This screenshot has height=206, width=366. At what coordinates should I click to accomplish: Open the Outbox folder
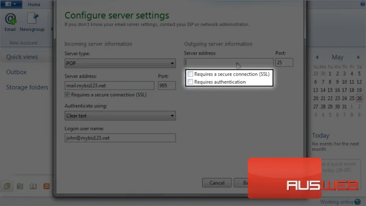pos(16,72)
